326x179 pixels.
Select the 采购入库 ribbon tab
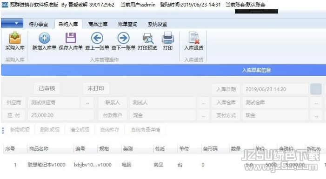(x=68, y=24)
